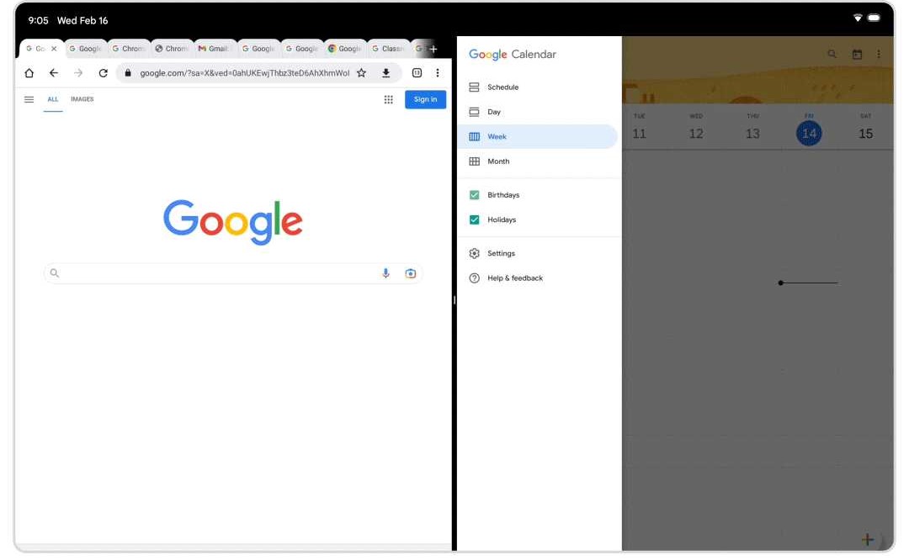
Task: Switch Calendar to Month view
Action: pos(498,161)
